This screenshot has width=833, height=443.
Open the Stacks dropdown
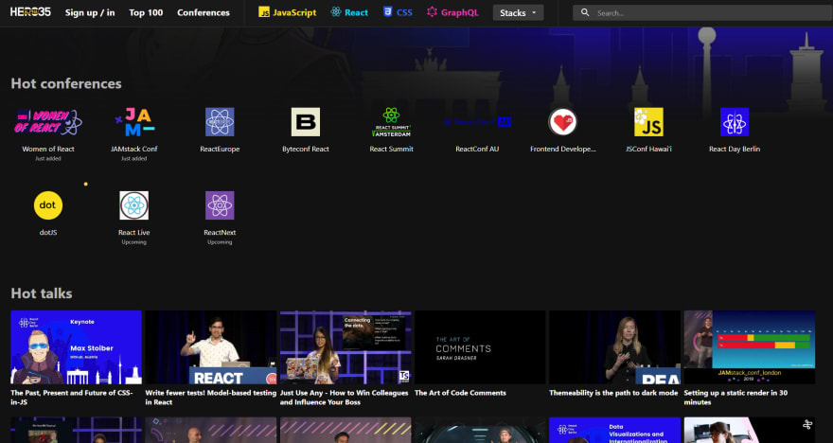[x=518, y=12]
